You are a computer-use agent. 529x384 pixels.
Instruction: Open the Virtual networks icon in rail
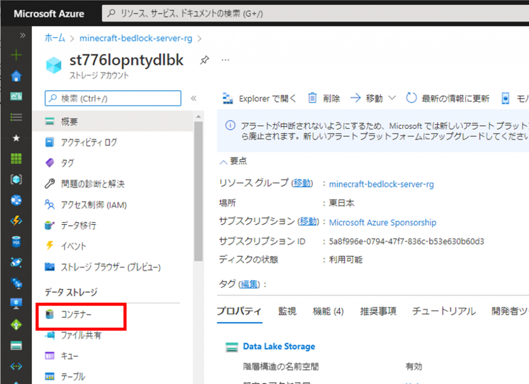pos(16,366)
